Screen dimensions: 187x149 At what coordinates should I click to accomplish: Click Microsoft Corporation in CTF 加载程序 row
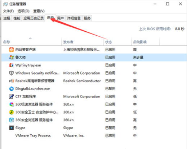81,96
